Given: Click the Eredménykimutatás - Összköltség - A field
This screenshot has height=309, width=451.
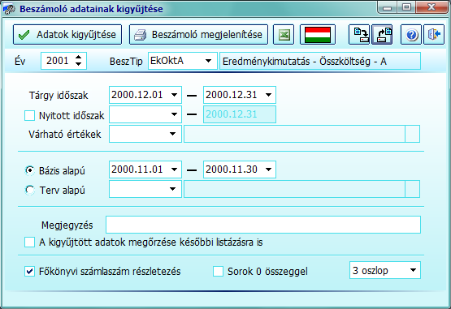Looking at the screenshot, I should 320,61.
